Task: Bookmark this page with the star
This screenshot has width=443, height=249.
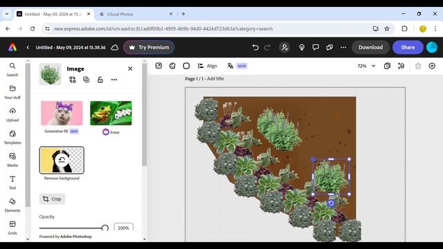Action: (387, 28)
